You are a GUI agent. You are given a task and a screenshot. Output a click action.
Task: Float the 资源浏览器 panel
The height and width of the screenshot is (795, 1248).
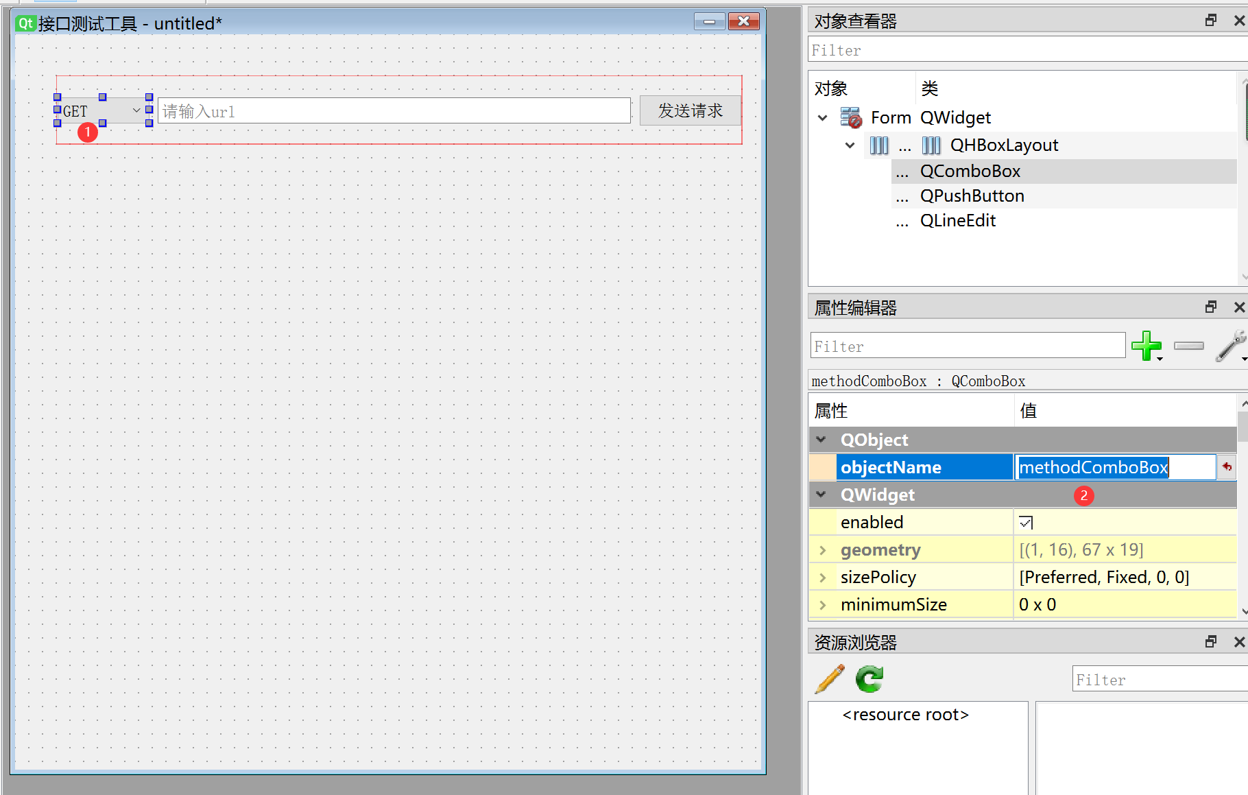1211,641
